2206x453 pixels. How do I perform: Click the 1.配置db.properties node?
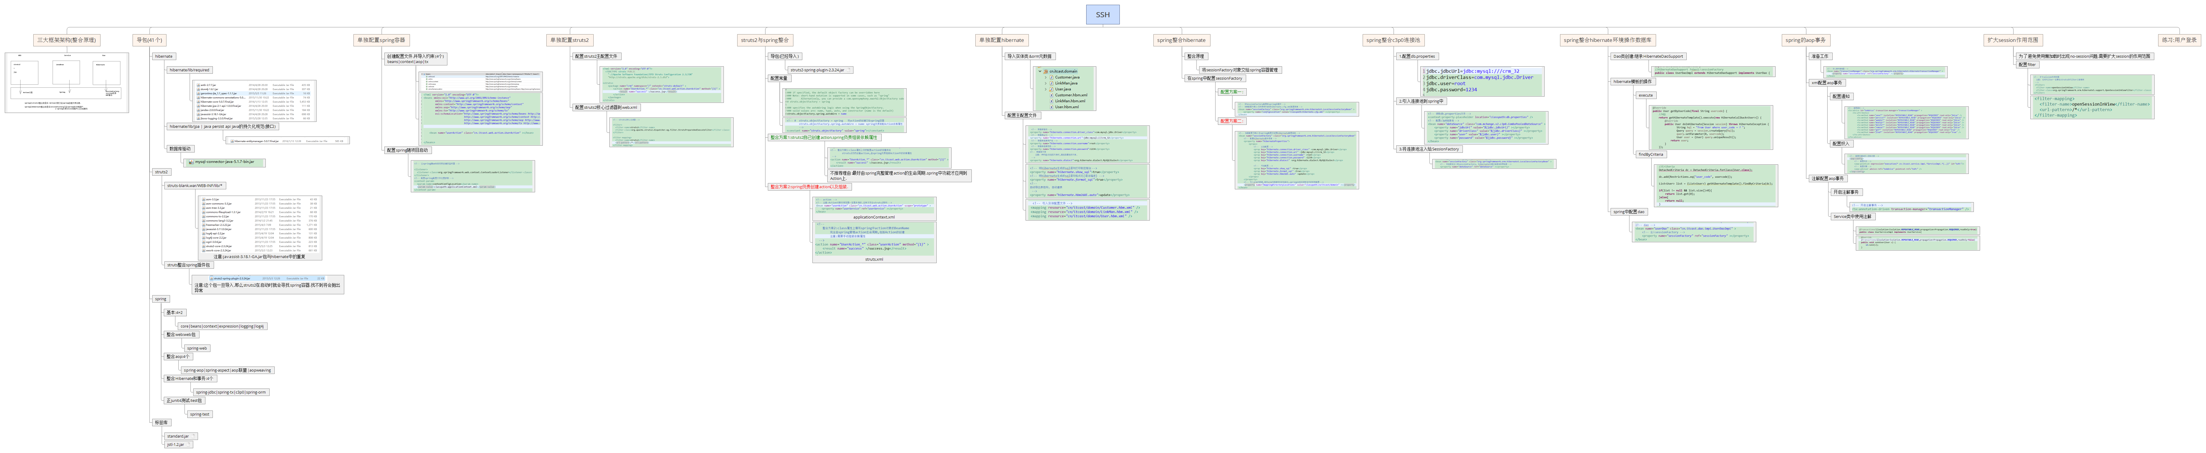click(1417, 56)
